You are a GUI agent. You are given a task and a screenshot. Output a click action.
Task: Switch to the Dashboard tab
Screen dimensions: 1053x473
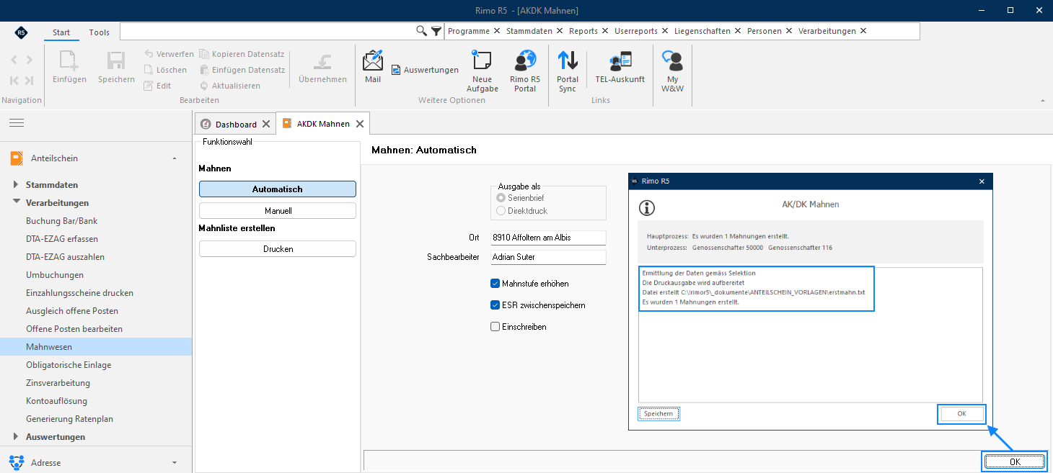coord(236,125)
